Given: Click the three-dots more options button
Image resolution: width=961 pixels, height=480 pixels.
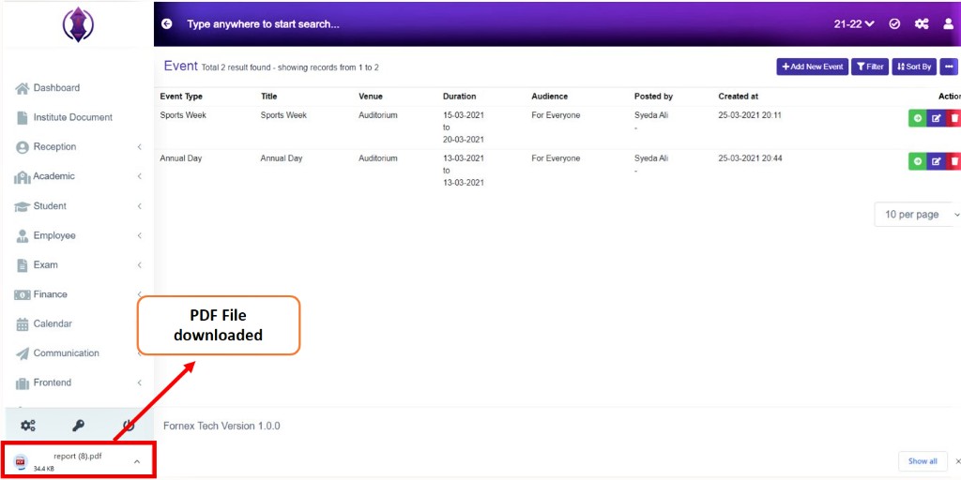Looking at the screenshot, I should click(949, 67).
